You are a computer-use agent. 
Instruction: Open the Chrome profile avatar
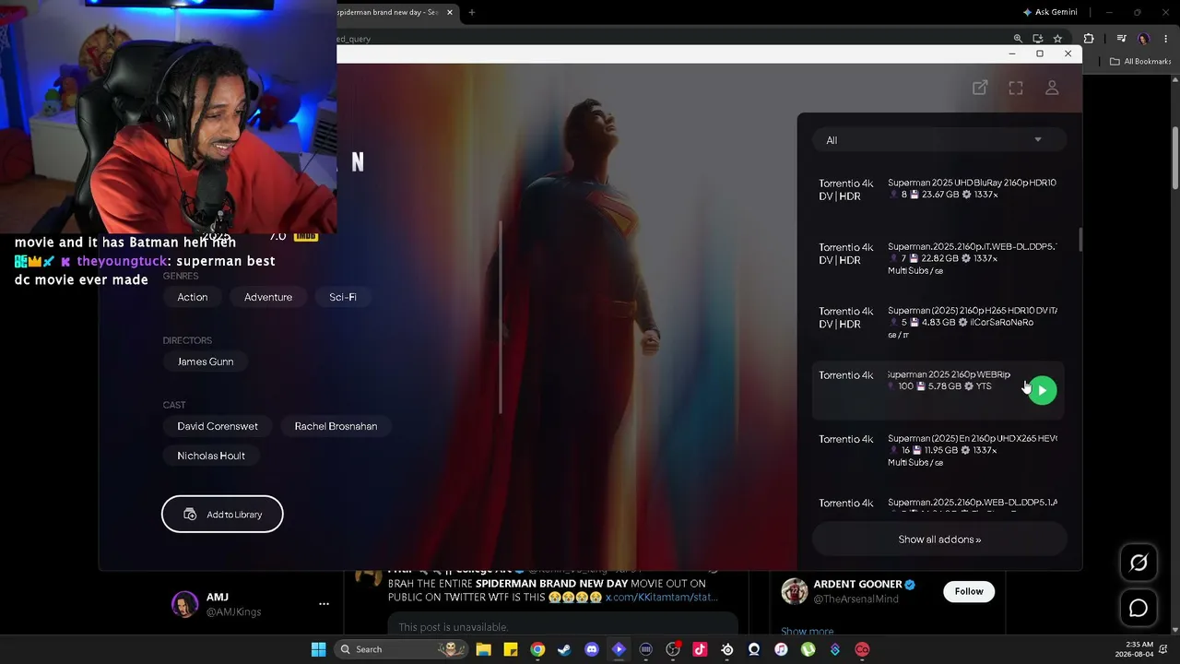pyautogui.click(x=1144, y=39)
